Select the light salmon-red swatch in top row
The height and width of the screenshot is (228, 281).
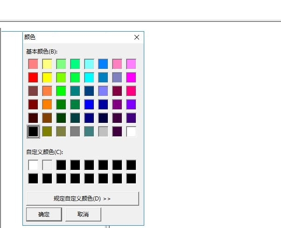point(33,64)
